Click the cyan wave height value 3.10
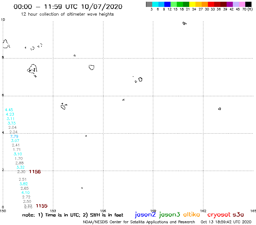The image size is (256, 225). coord(18,154)
